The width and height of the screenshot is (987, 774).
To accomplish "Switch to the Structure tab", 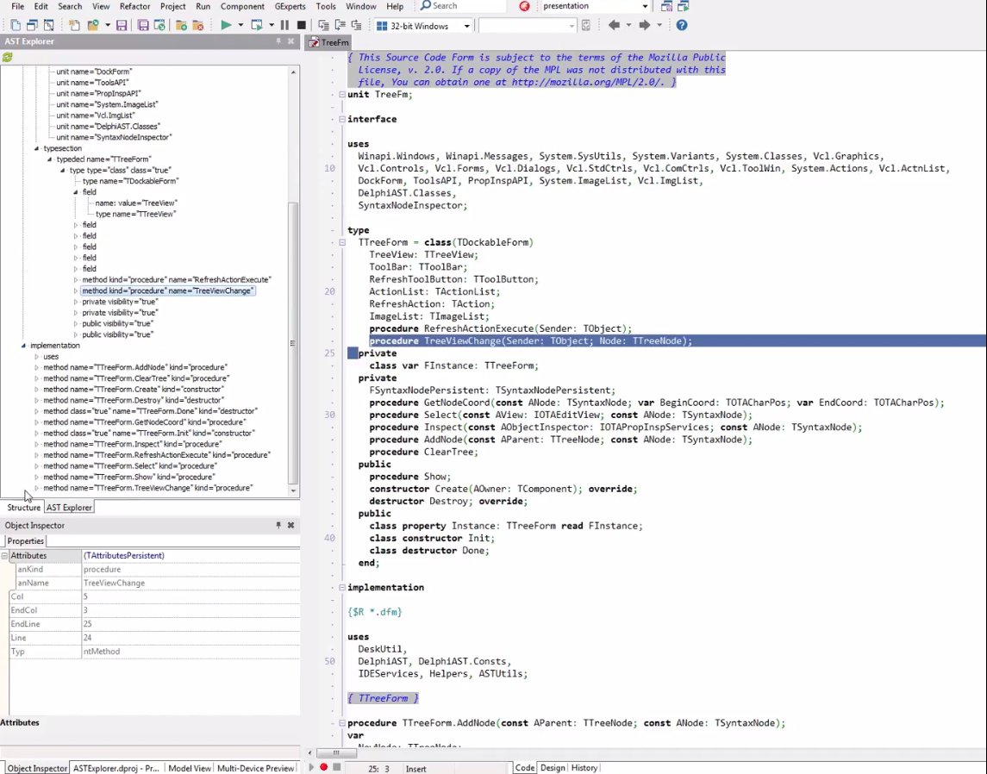I will point(23,507).
